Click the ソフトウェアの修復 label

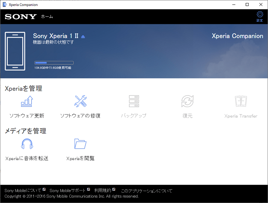click(x=80, y=116)
